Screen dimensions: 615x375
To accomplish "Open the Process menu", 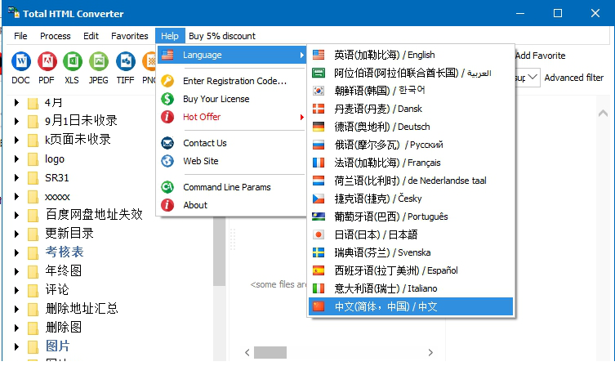I will (56, 36).
